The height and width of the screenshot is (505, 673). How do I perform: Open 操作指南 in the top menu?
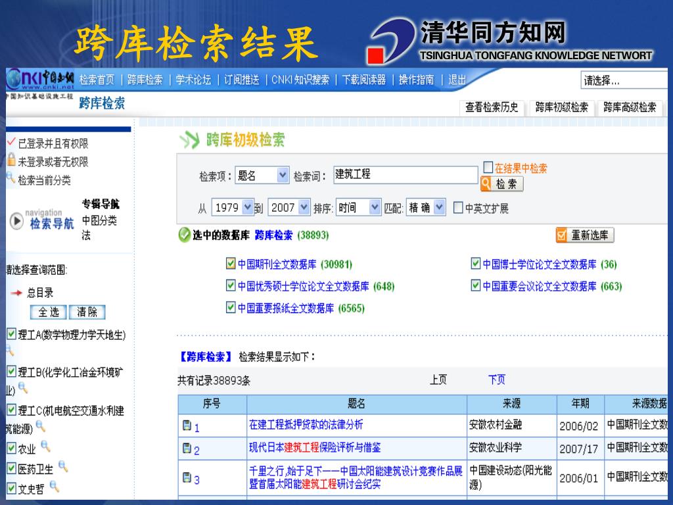416,80
